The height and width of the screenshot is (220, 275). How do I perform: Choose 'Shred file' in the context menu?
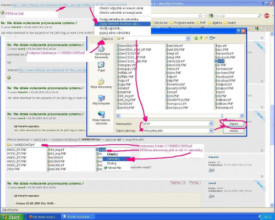(x=117, y=168)
